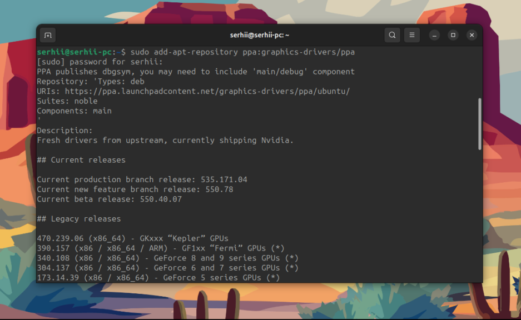521x320 pixels.
Task: Click the '## Legacy releases' heading
Action: point(79,219)
